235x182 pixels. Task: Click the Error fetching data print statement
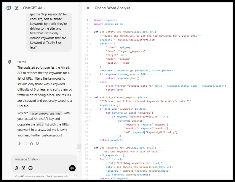(166, 86)
